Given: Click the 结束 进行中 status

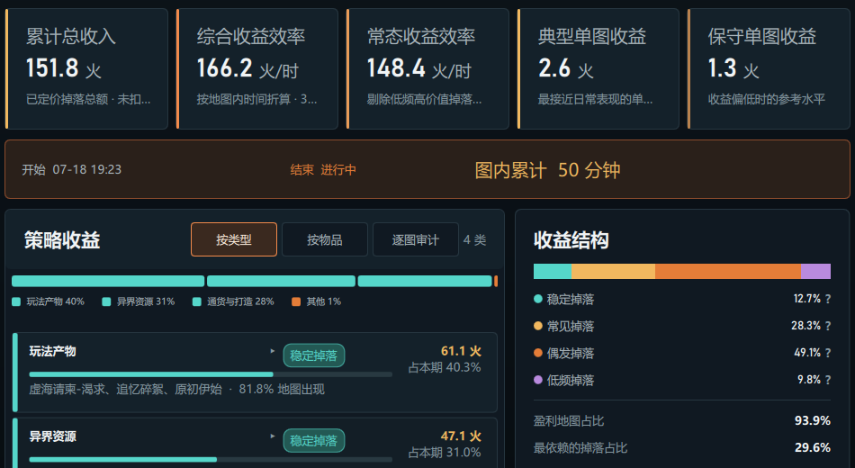Looking at the screenshot, I should tap(323, 169).
